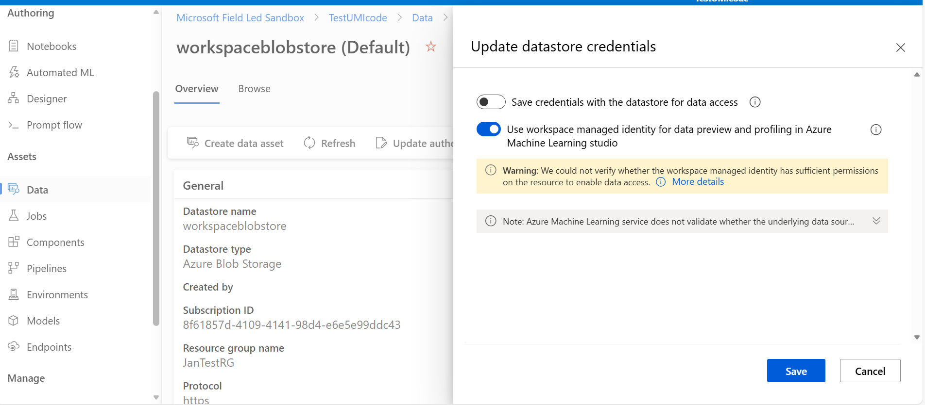Image resolution: width=925 pixels, height=405 pixels.
Task: Go to Microsoft Field Led Sandbox breadcrumb
Action: pyautogui.click(x=240, y=18)
